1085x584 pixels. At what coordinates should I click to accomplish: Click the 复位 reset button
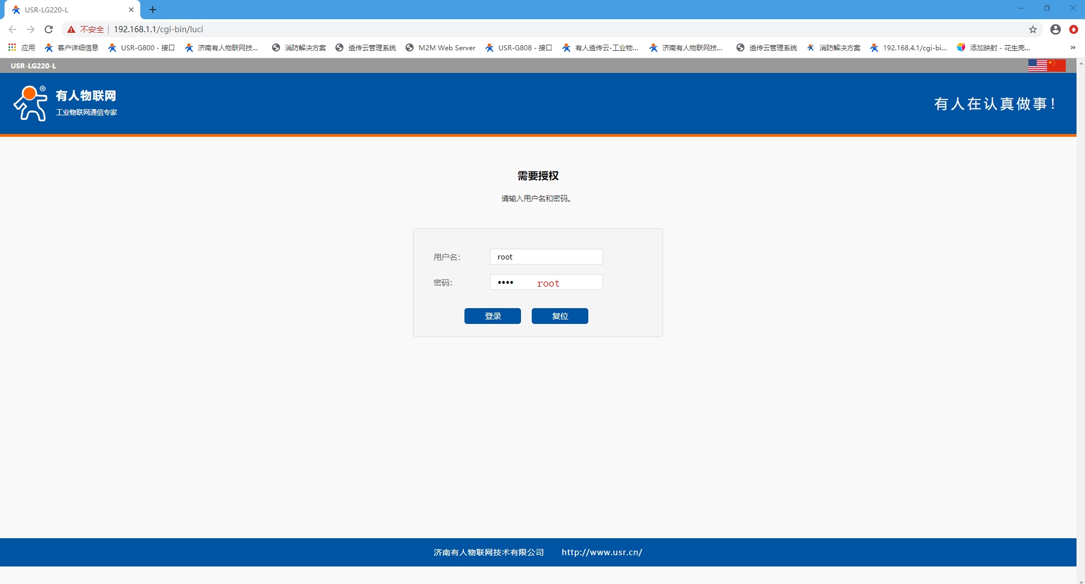click(559, 316)
